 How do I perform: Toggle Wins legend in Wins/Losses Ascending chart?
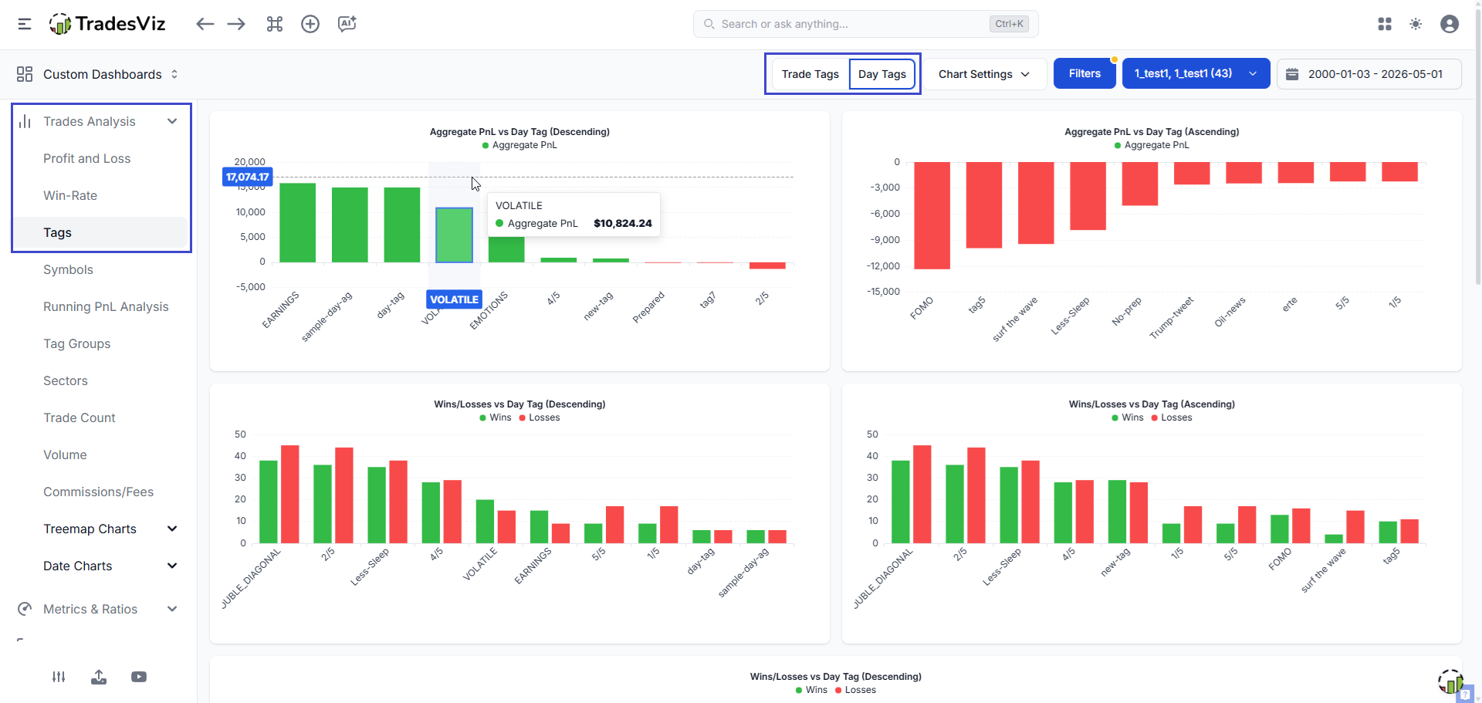1128,417
